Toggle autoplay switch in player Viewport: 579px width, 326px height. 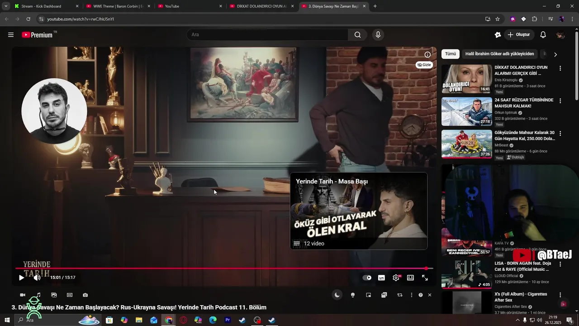pos(367,278)
